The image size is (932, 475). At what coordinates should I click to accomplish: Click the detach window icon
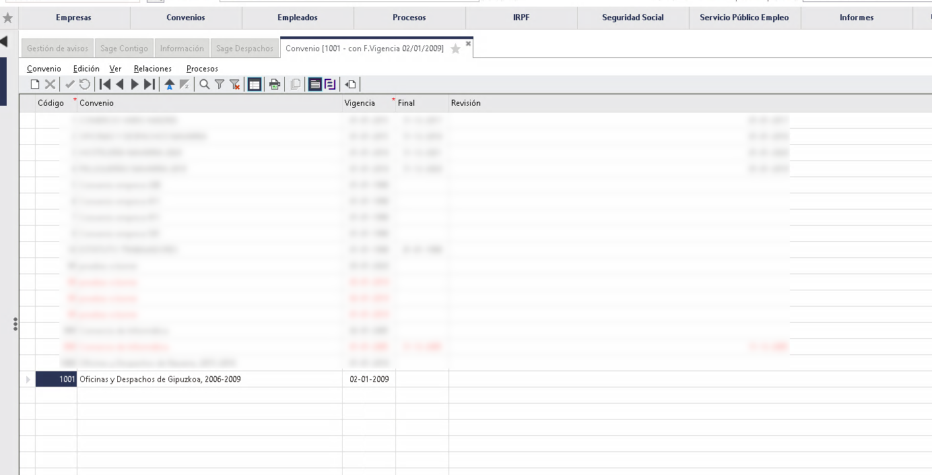[350, 84]
